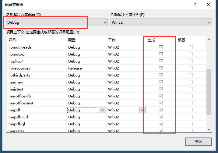Toggle deploy checkbox for mupdf-gl
Viewport: 218px width, 153px height.
point(191,124)
